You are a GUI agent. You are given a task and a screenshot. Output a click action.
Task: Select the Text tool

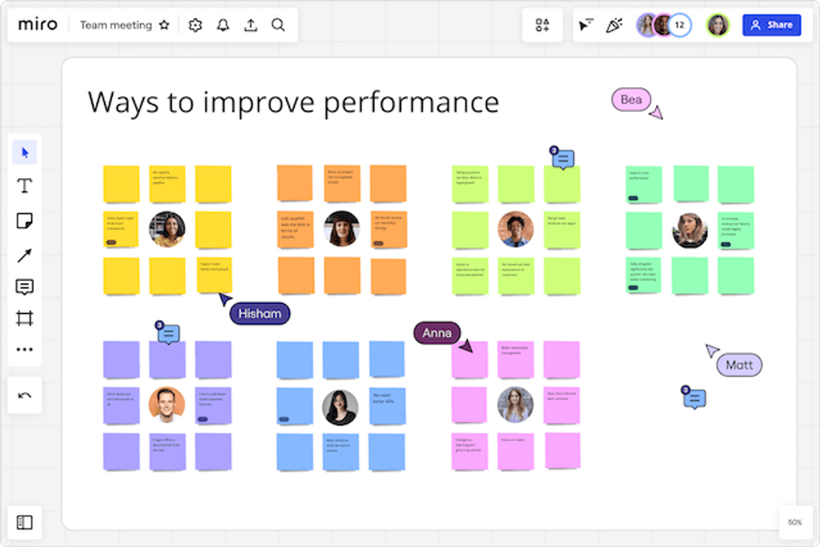[25, 186]
